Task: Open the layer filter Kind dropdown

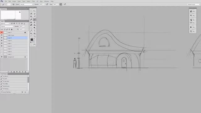Action: tap(5, 24)
